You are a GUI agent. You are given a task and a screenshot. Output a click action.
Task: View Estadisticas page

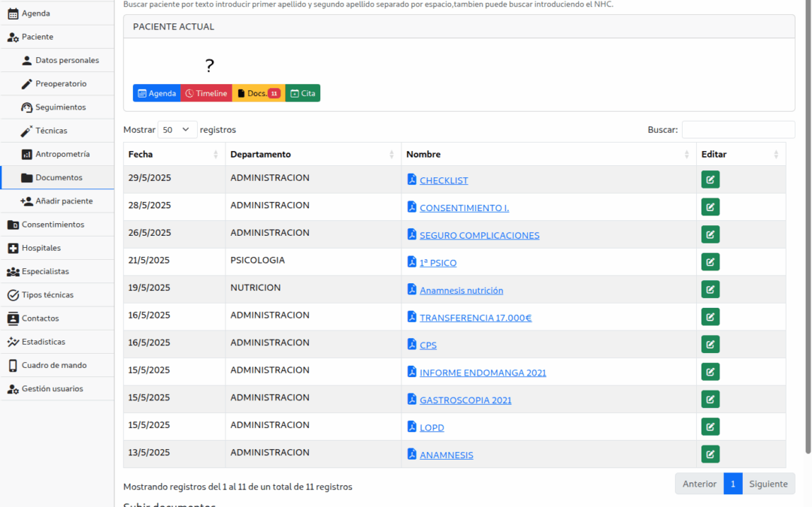point(57,342)
